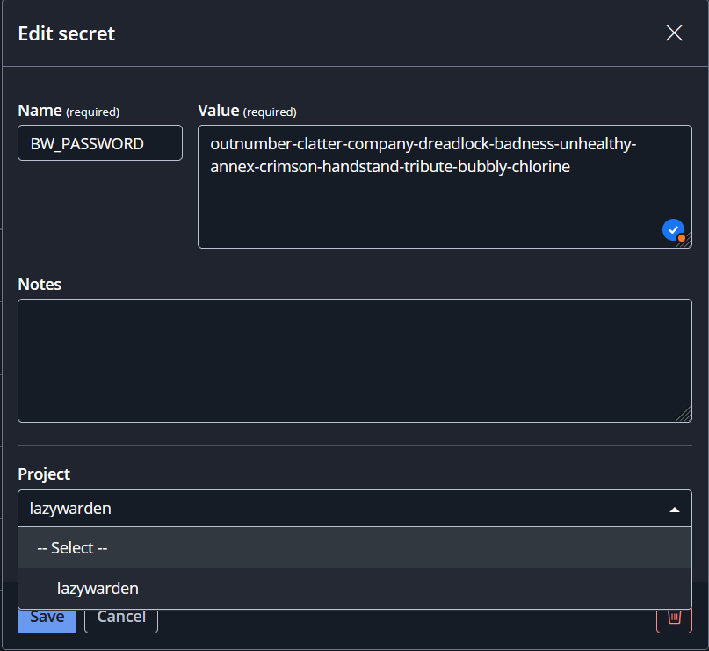This screenshot has height=651, width=709.
Task: Collapse the Project dropdown arrow
Action: click(674, 510)
